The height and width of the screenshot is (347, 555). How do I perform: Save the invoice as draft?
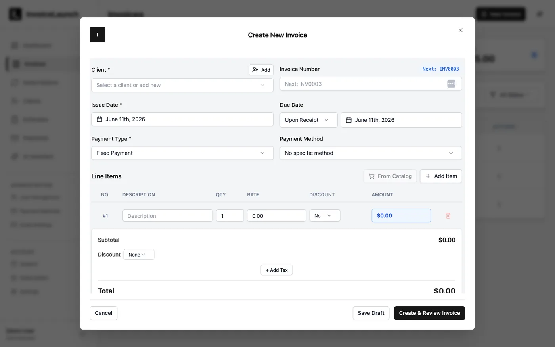pyautogui.click(x=371, y=313)
